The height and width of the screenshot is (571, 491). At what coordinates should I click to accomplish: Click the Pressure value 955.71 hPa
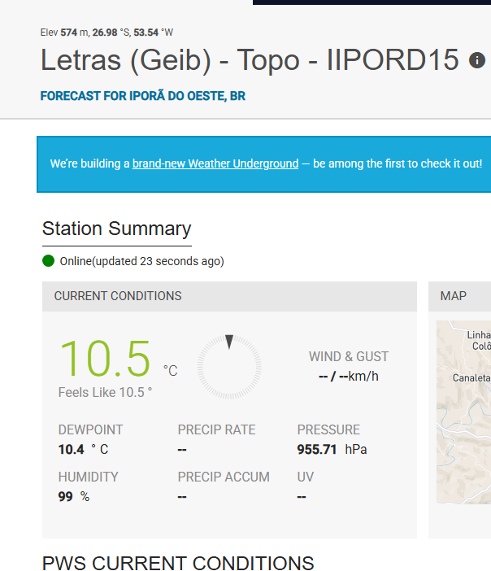[332, 449]
